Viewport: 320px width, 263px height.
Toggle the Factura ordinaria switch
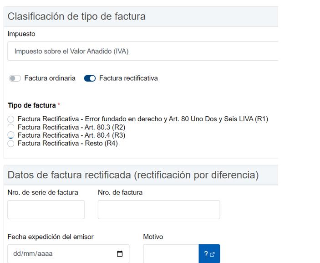tap(15, 78)
